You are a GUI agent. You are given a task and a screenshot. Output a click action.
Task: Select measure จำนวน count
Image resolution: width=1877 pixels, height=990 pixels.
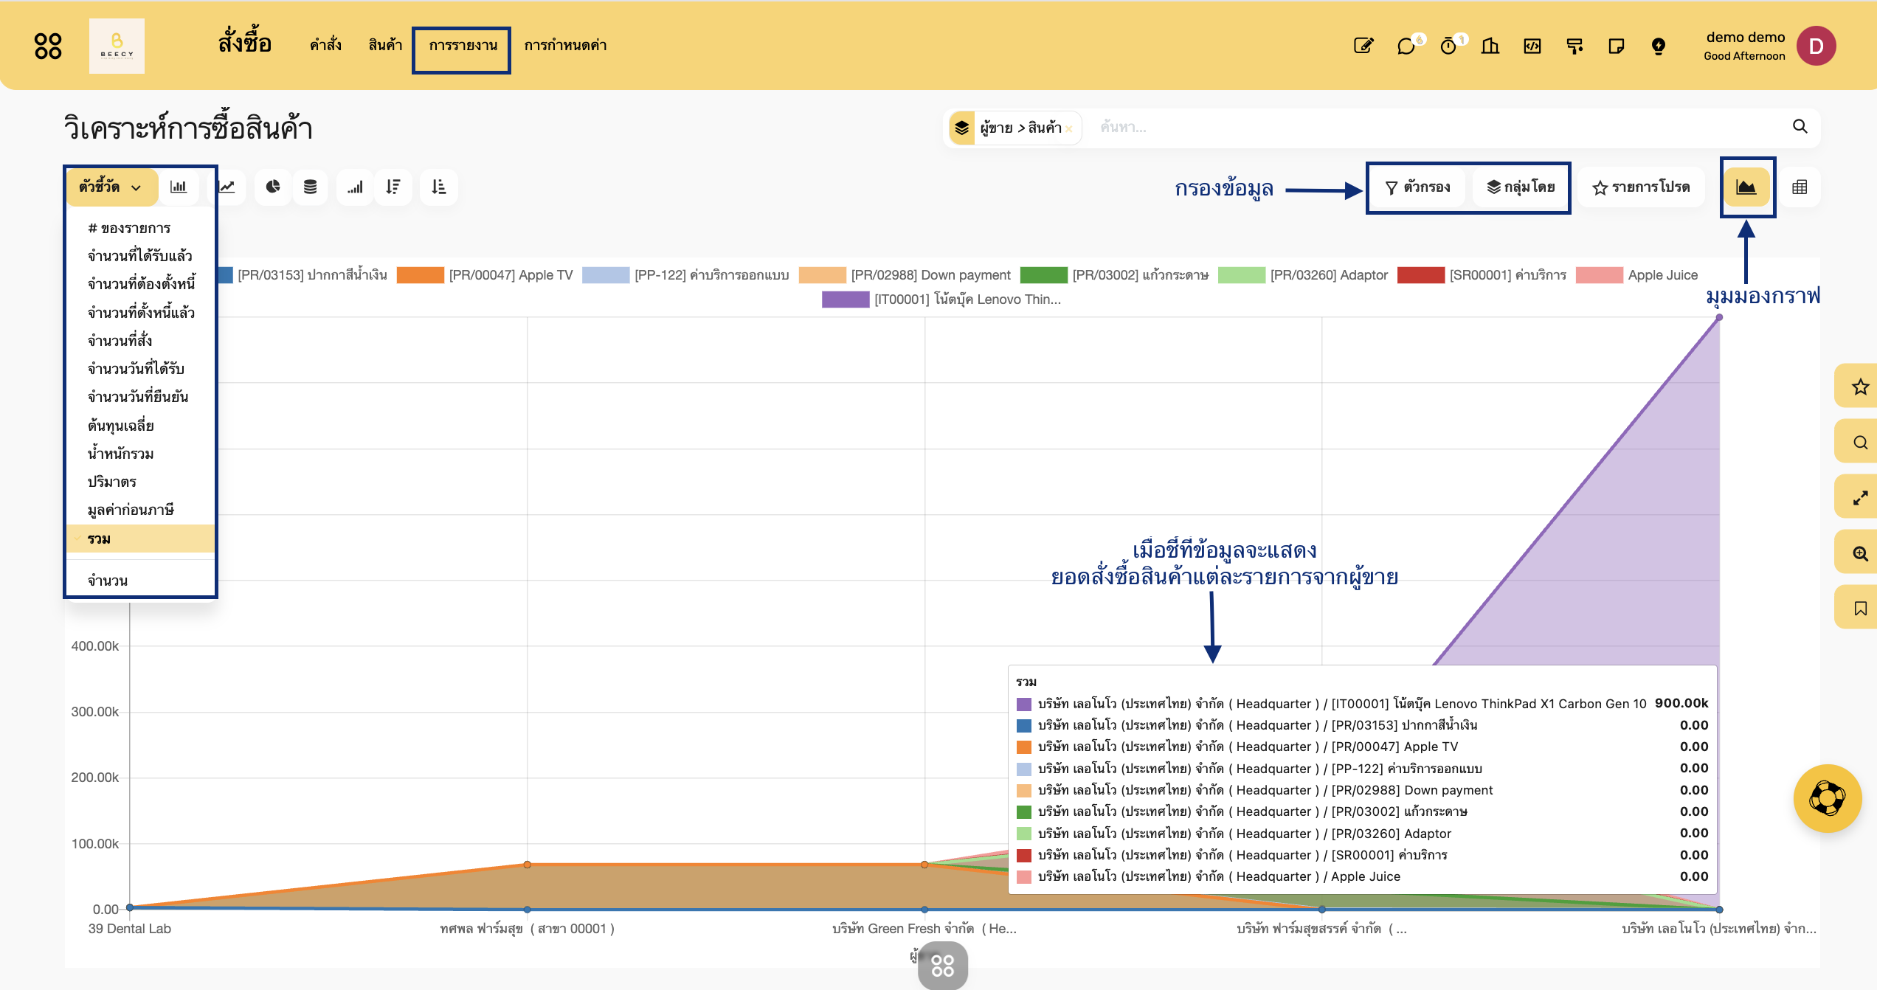(140, 581)
